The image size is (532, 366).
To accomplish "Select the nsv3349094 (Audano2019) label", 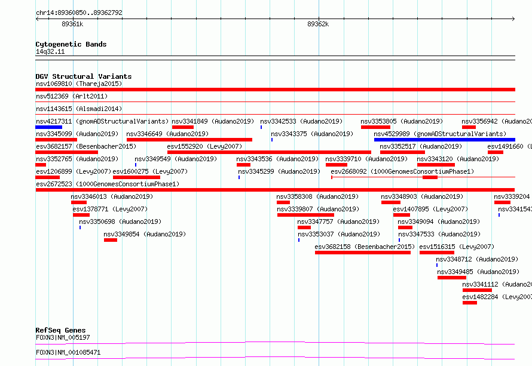I will click(439, 222).
